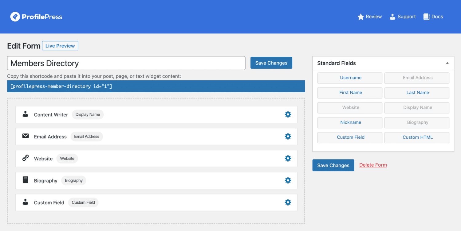The height and width of the screenshot is (231, 461).
Task: Open Custom Field row settings gear
Action: [288, 202]
